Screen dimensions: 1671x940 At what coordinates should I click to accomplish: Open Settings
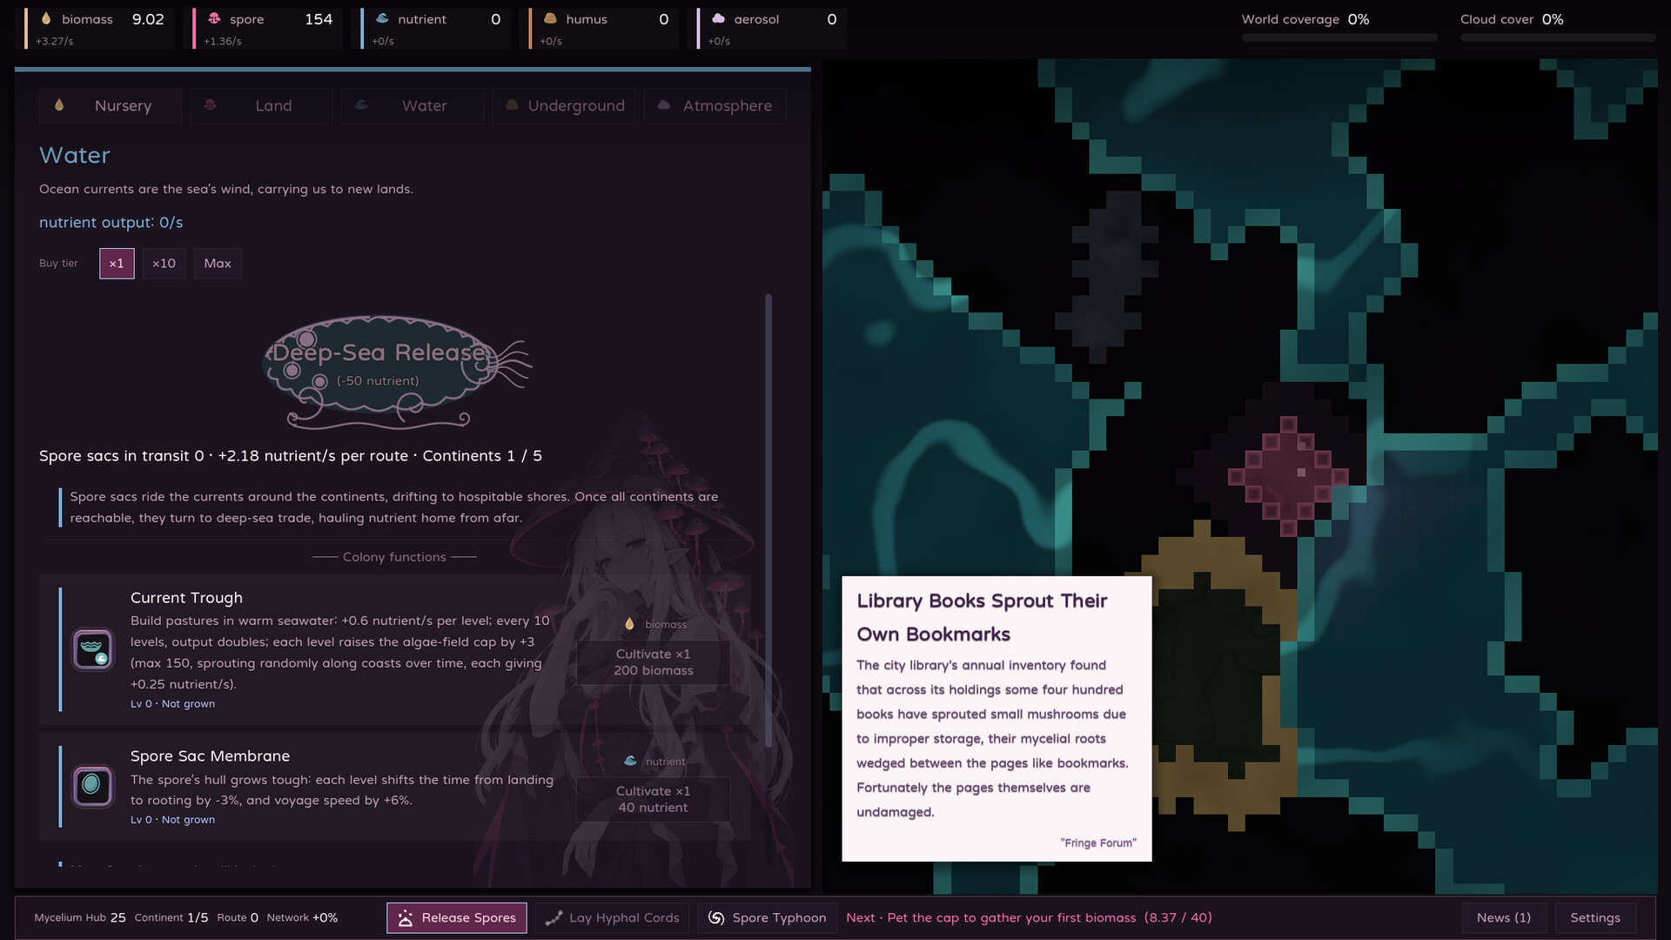1595,917
